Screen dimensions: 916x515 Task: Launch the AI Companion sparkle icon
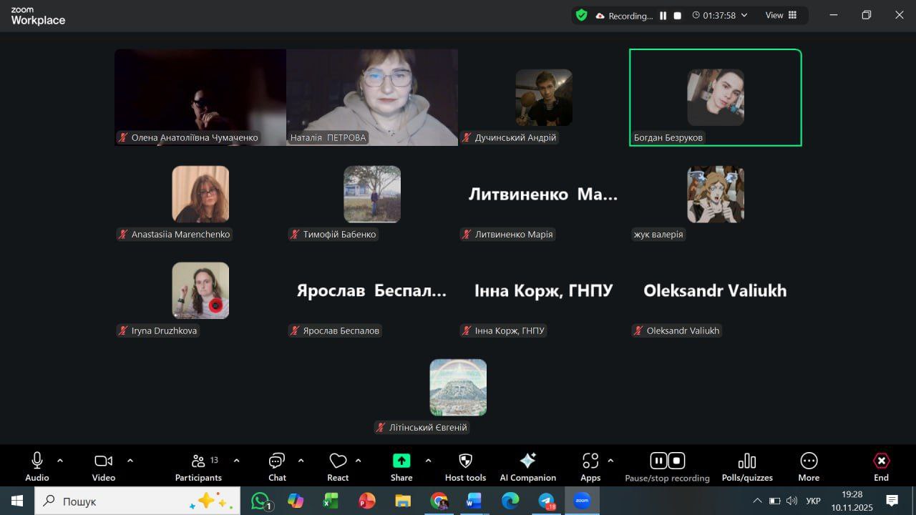pos(527,461)
